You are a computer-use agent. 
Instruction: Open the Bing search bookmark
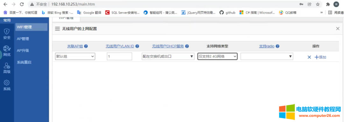57,13
